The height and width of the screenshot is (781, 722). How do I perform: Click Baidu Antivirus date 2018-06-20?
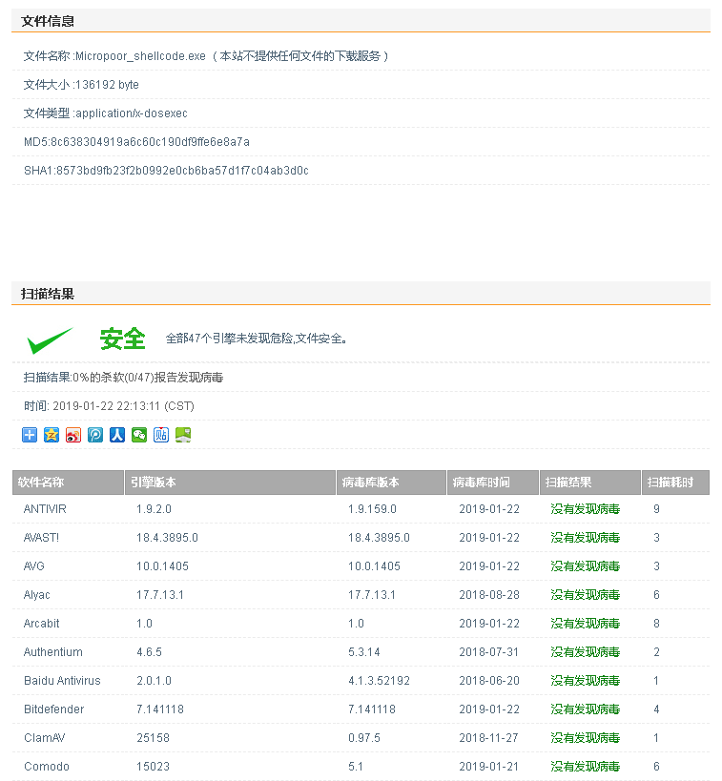pyautogui.click(x=489, y=681)
